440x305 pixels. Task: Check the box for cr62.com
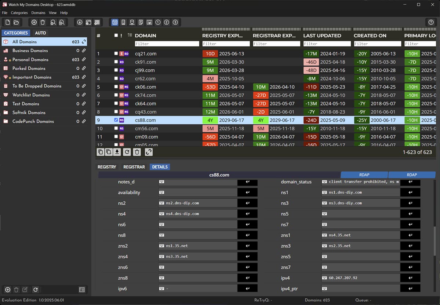[x=116, y=78]
